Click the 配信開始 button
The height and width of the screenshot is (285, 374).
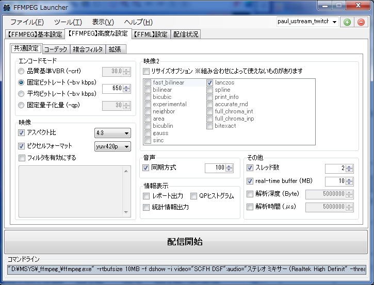186,242
